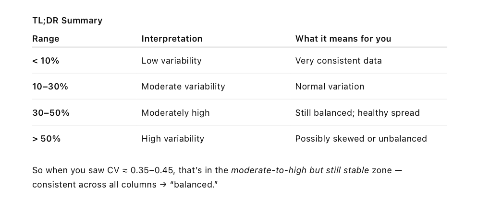Select the 'Moderate variability' cell
Image resolution: width=490 pixels, height=199 pixels.
click(183, 87)
